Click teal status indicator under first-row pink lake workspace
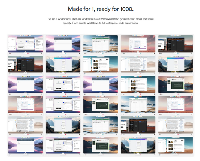 [x=65, y=54]
